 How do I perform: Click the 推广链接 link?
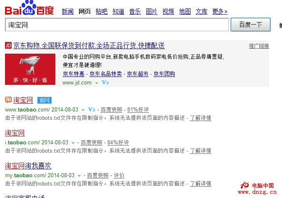click(259, 46)
